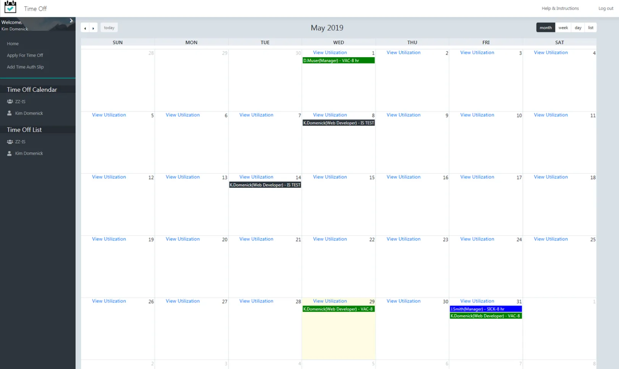View Utilization for May 4
This screenshot has height=369, width=619.
click(x=551, y=53)
